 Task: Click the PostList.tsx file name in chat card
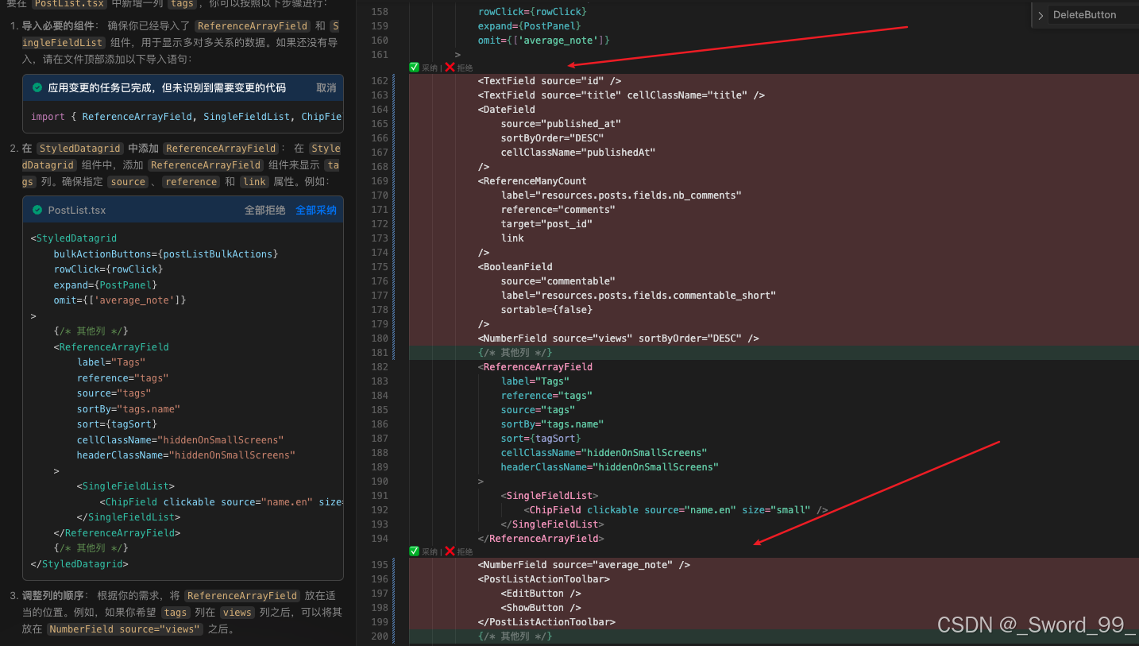pyautogui.click(x=77, y=211)
